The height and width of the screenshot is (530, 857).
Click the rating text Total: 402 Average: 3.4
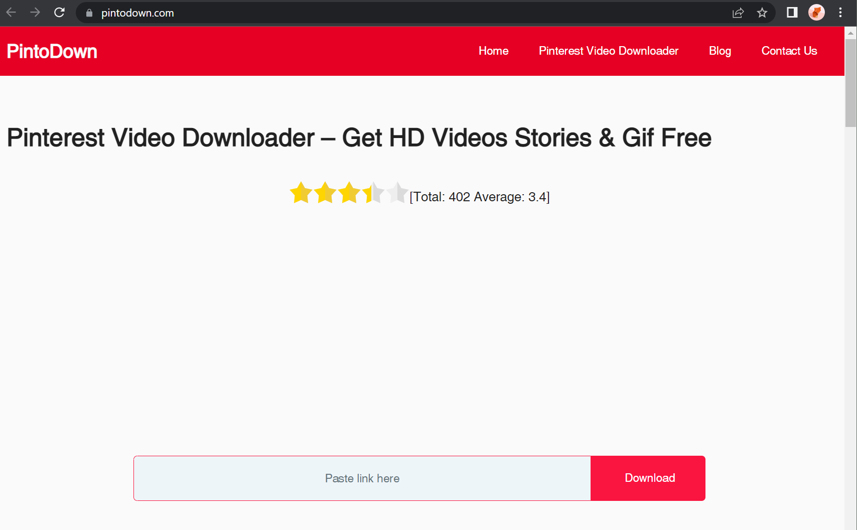coord(480,197)
